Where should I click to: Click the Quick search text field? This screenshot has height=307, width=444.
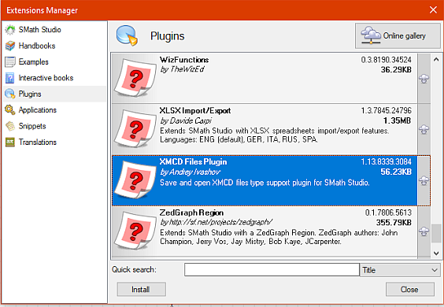click(x=272, y=270)
